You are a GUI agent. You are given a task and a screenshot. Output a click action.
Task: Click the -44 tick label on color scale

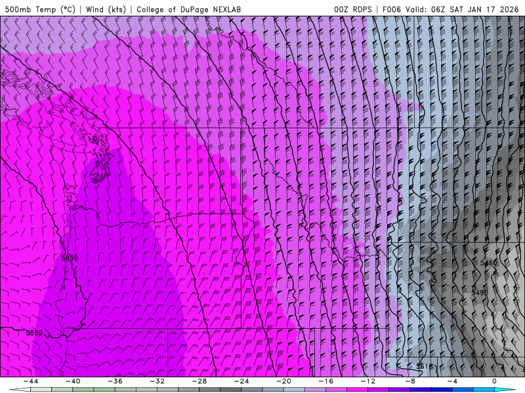[x=31, y=381]
